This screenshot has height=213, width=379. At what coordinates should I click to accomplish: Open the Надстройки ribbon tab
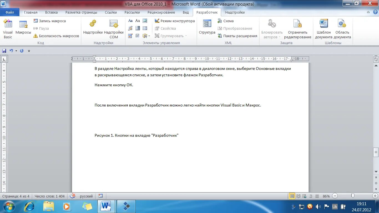[235, 12]
